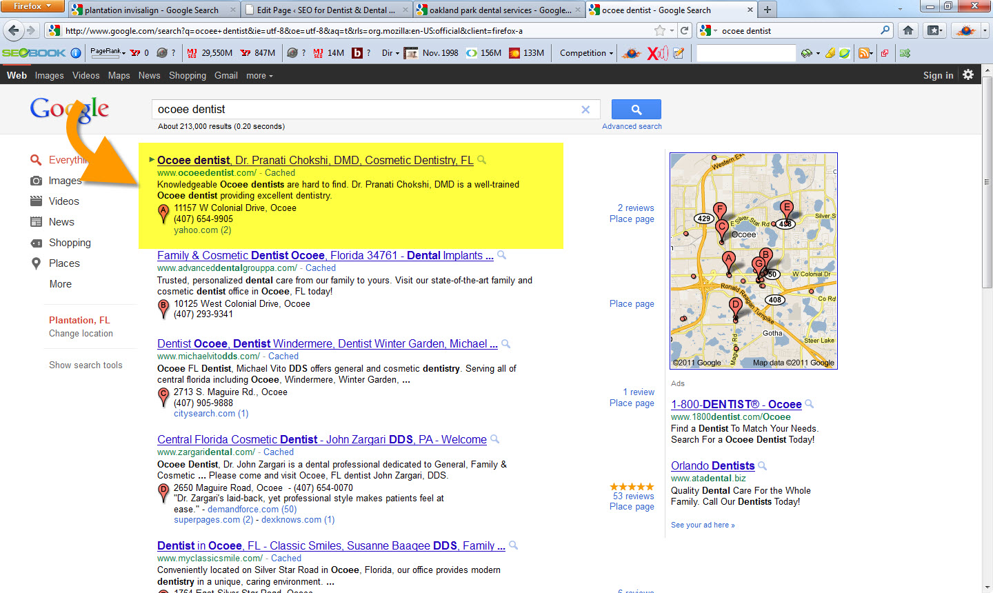The width and height of the screenshot is (993, 593).
Task: Click Show search tools link
Action: point(86,365)
